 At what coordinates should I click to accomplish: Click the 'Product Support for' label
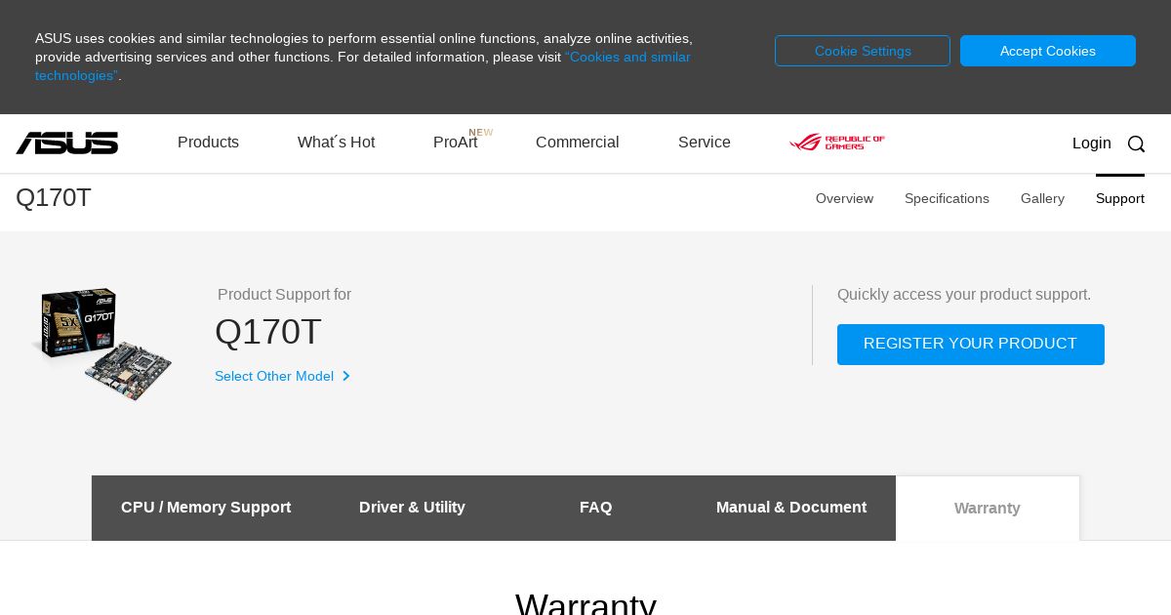284,295
